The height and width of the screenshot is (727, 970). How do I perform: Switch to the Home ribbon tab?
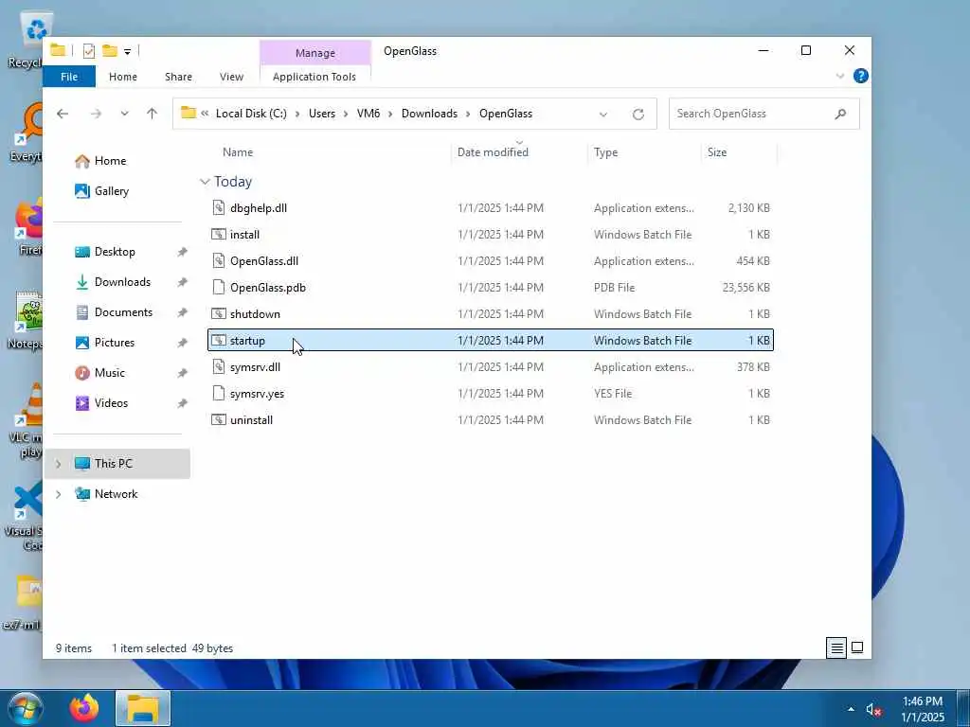point(122,77)
